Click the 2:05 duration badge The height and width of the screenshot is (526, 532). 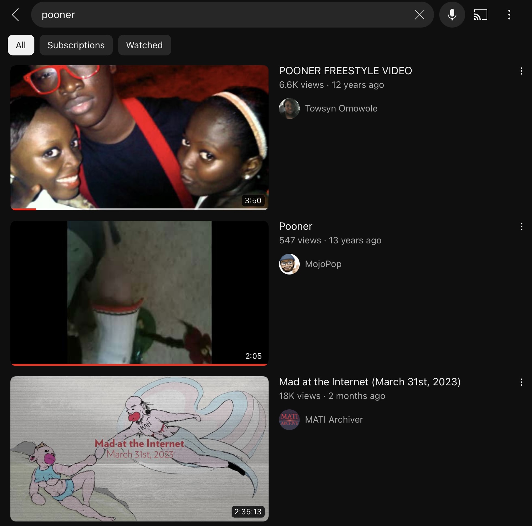pos(253,356)
